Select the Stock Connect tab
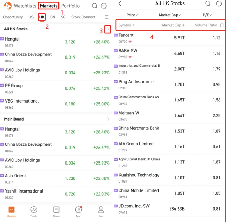 click(83, 17)
